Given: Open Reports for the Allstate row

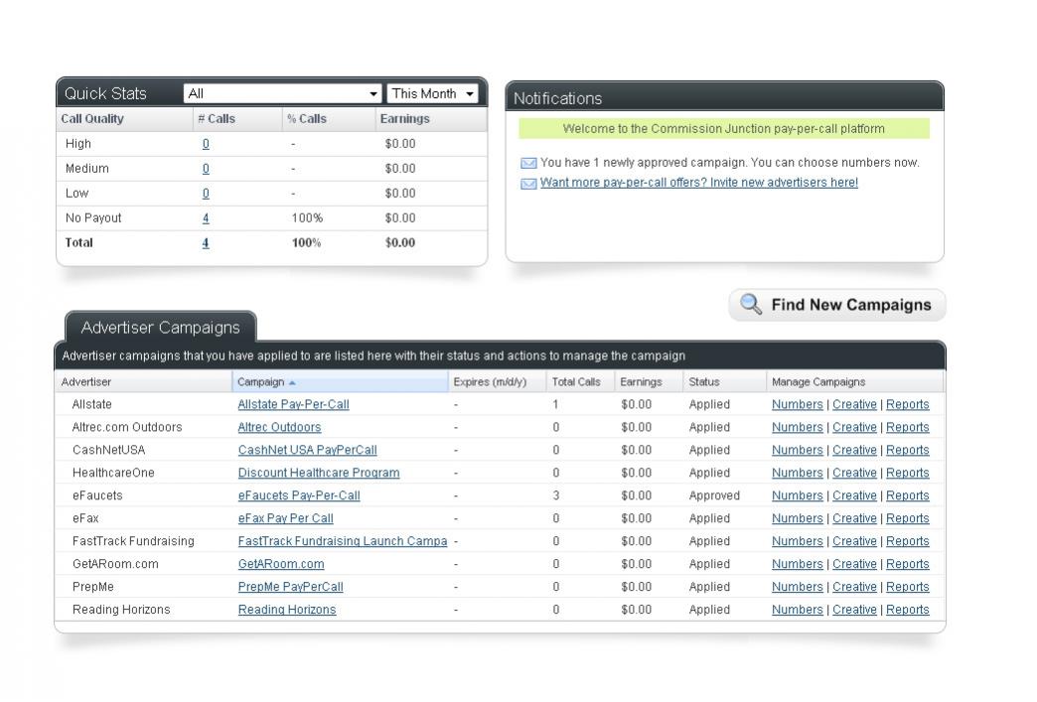Looking at the screenshot, I should pos(908,404).
